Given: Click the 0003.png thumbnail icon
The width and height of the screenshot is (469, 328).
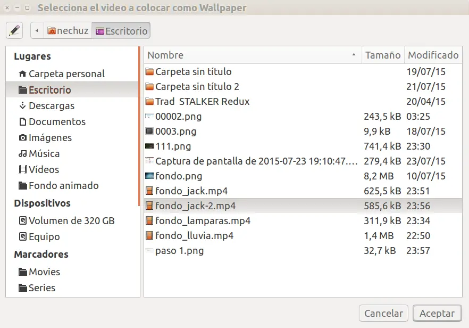Looking at the screenshot, I should pos(149,131).
